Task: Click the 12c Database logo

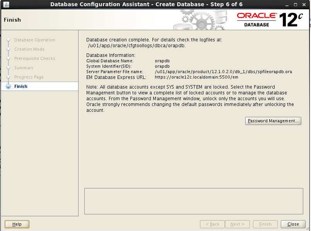Action: (290, 18)
